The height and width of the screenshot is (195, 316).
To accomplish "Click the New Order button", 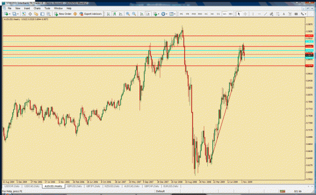I will click(63, 14).
